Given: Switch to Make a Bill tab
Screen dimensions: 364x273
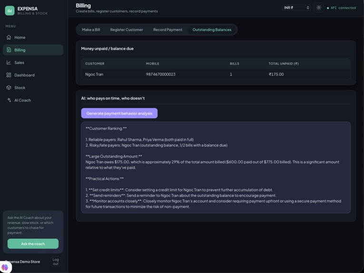Looking at the screenshot, I should [91, 30].
